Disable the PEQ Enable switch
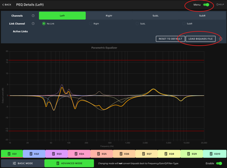Viewport: 227px width, 168px height. click(x=219, y=163)
